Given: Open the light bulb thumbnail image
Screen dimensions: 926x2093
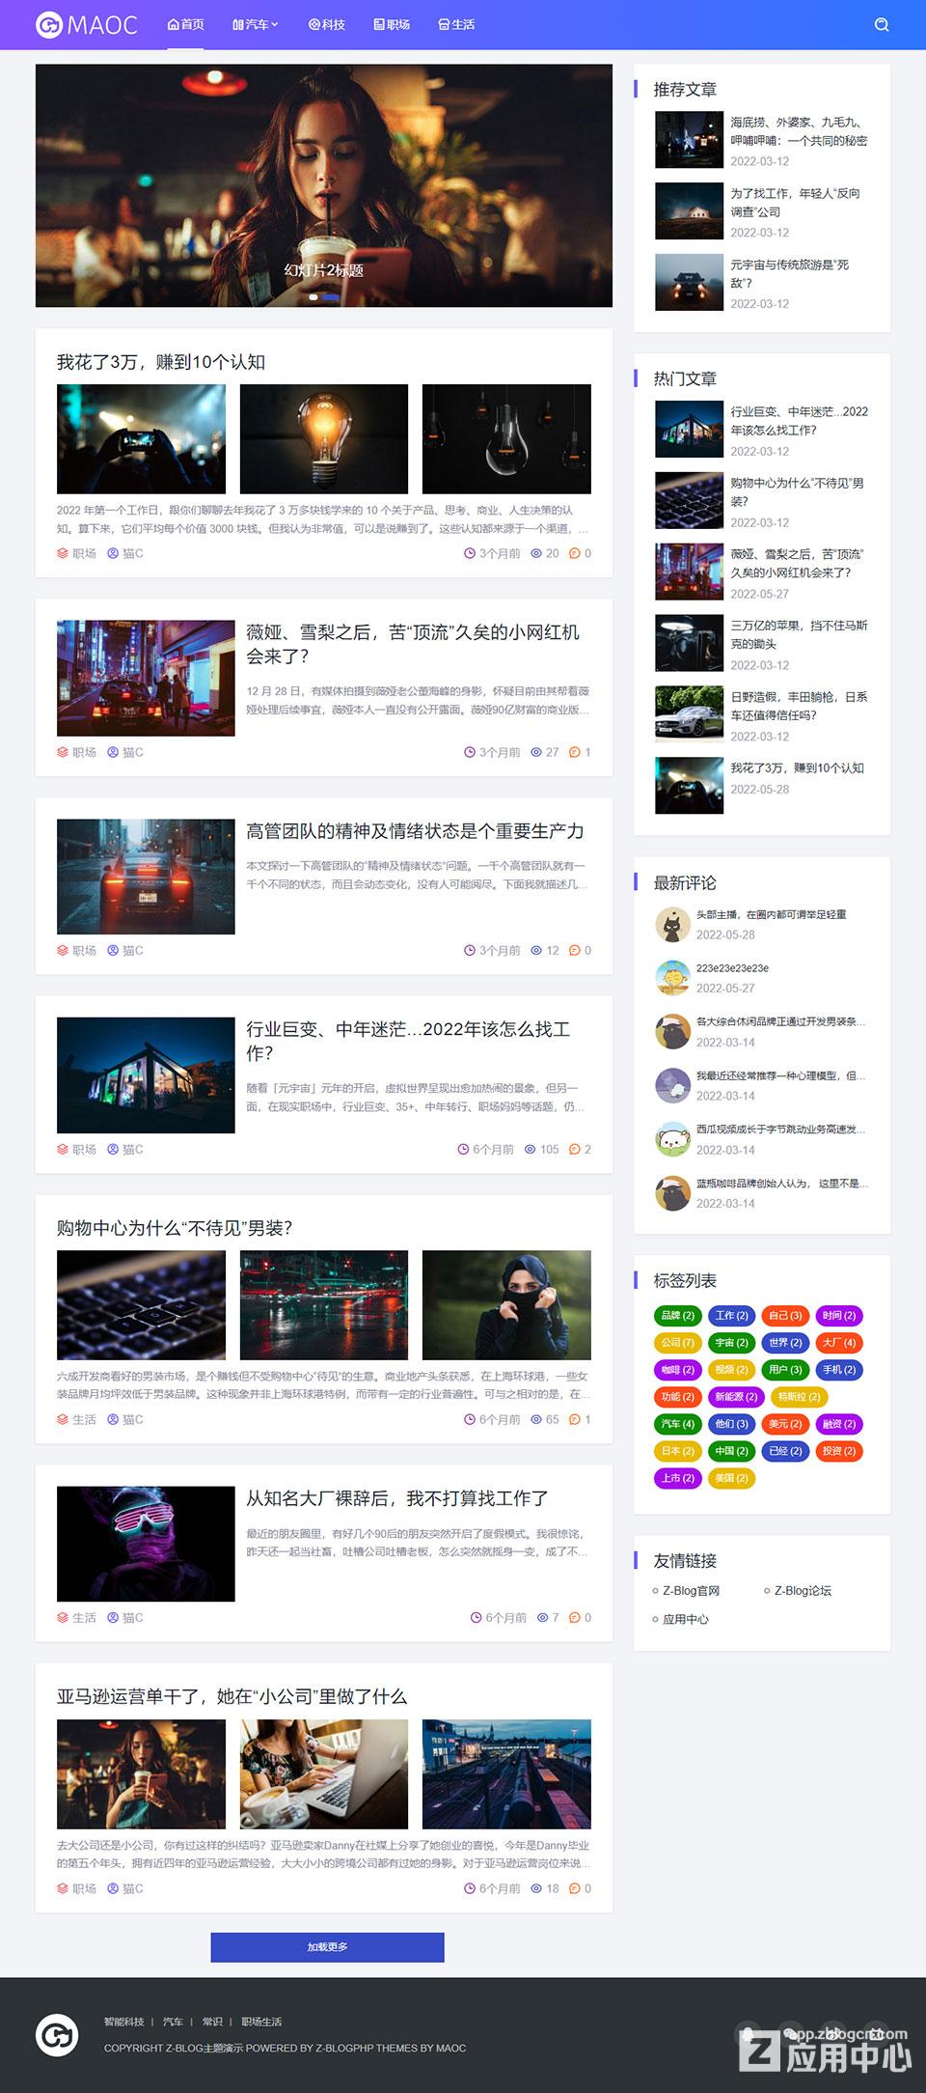Looking at the screenshot, I should tap(324, 439).
